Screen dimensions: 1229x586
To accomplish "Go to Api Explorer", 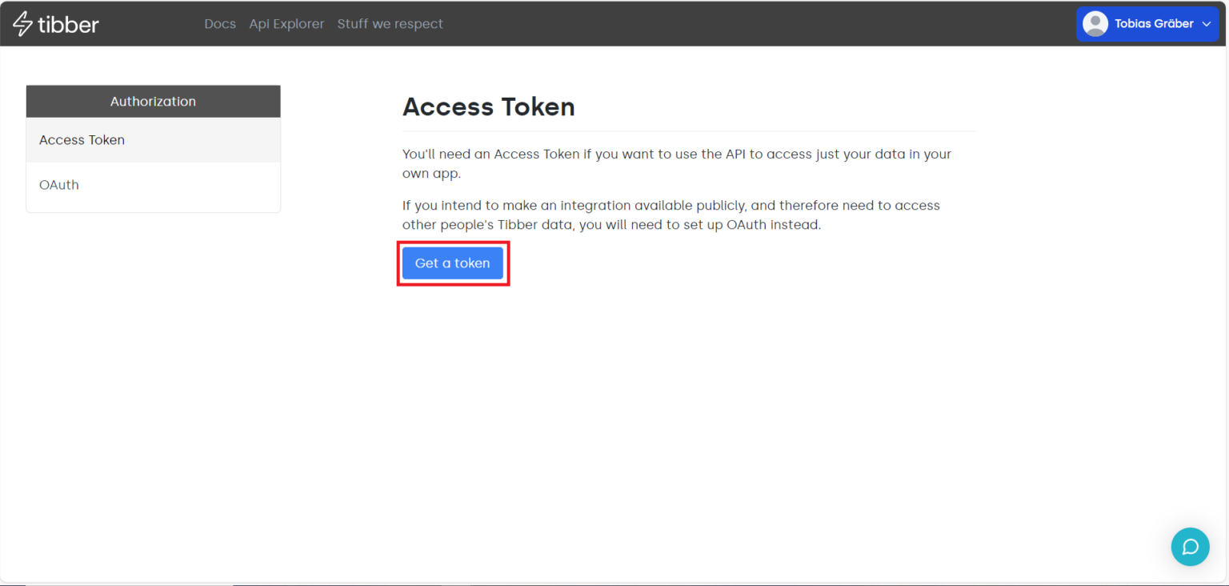I will 286,24.
